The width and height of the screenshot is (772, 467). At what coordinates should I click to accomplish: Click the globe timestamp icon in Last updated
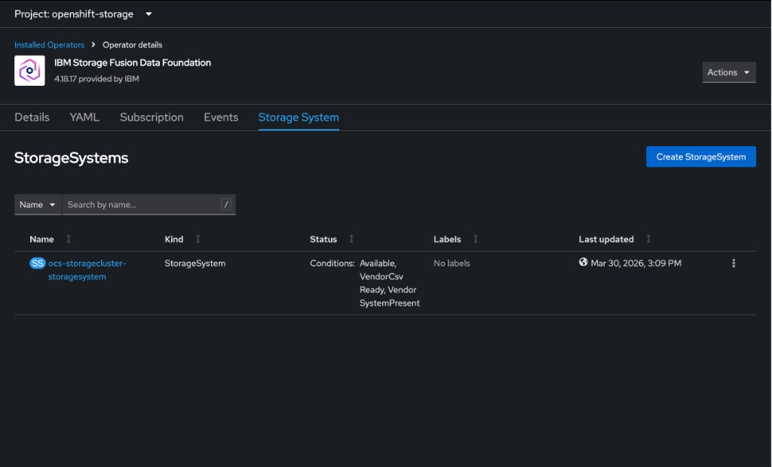tap(583, 263)
